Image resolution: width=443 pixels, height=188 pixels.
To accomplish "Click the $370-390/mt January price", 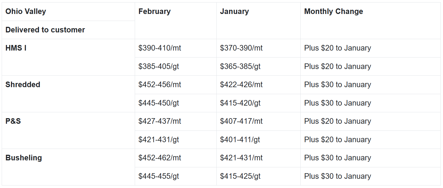I will tap(241, 48).
